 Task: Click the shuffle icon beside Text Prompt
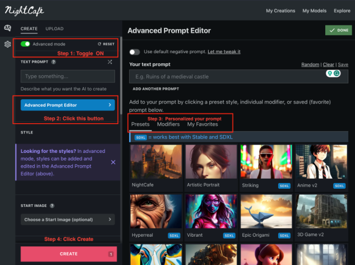pos(110,62)
